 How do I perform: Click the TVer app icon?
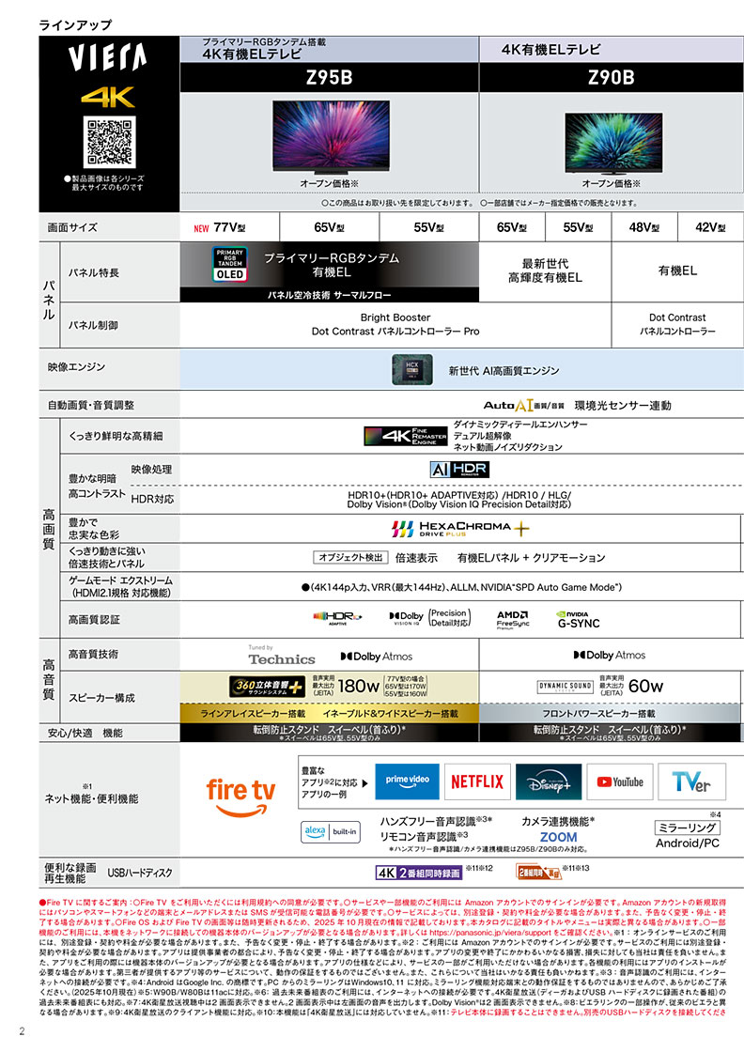coord(691,781)
